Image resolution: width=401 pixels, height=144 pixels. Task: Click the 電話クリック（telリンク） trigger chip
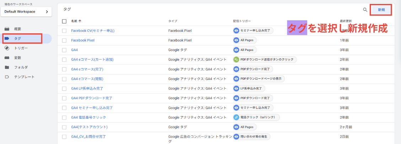(257, 117)
